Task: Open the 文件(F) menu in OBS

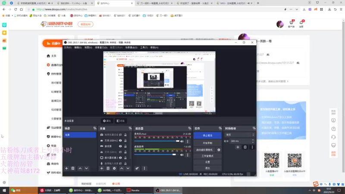Action: [68, 47]
